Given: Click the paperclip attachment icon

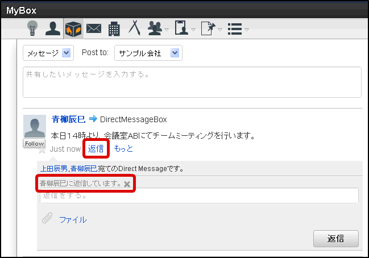Looking at the screenshot, I should (x=47, y=218).
